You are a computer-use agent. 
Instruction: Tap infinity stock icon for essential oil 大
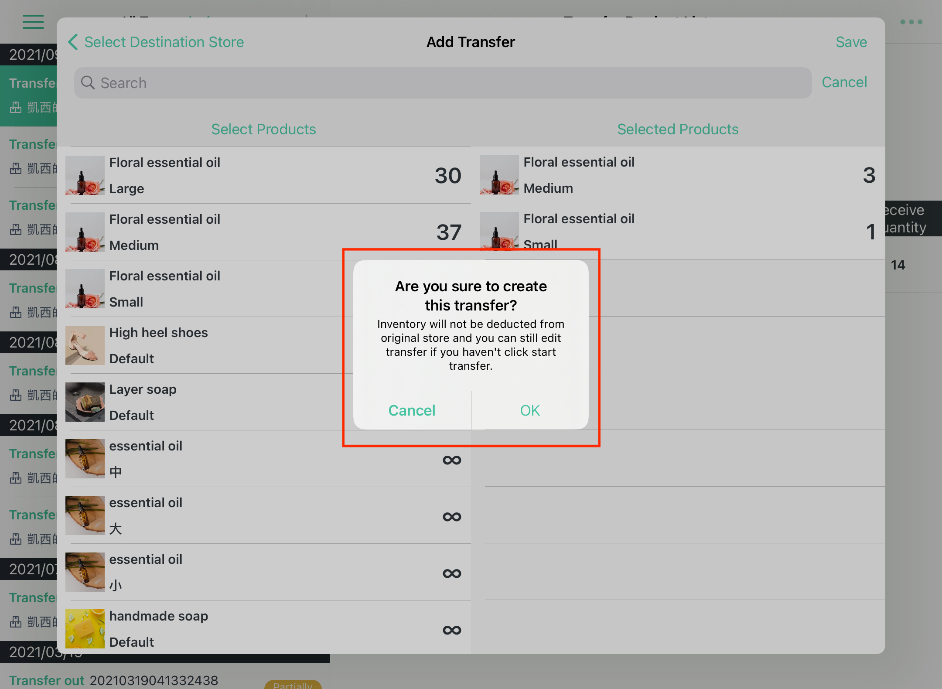point(452,517)
